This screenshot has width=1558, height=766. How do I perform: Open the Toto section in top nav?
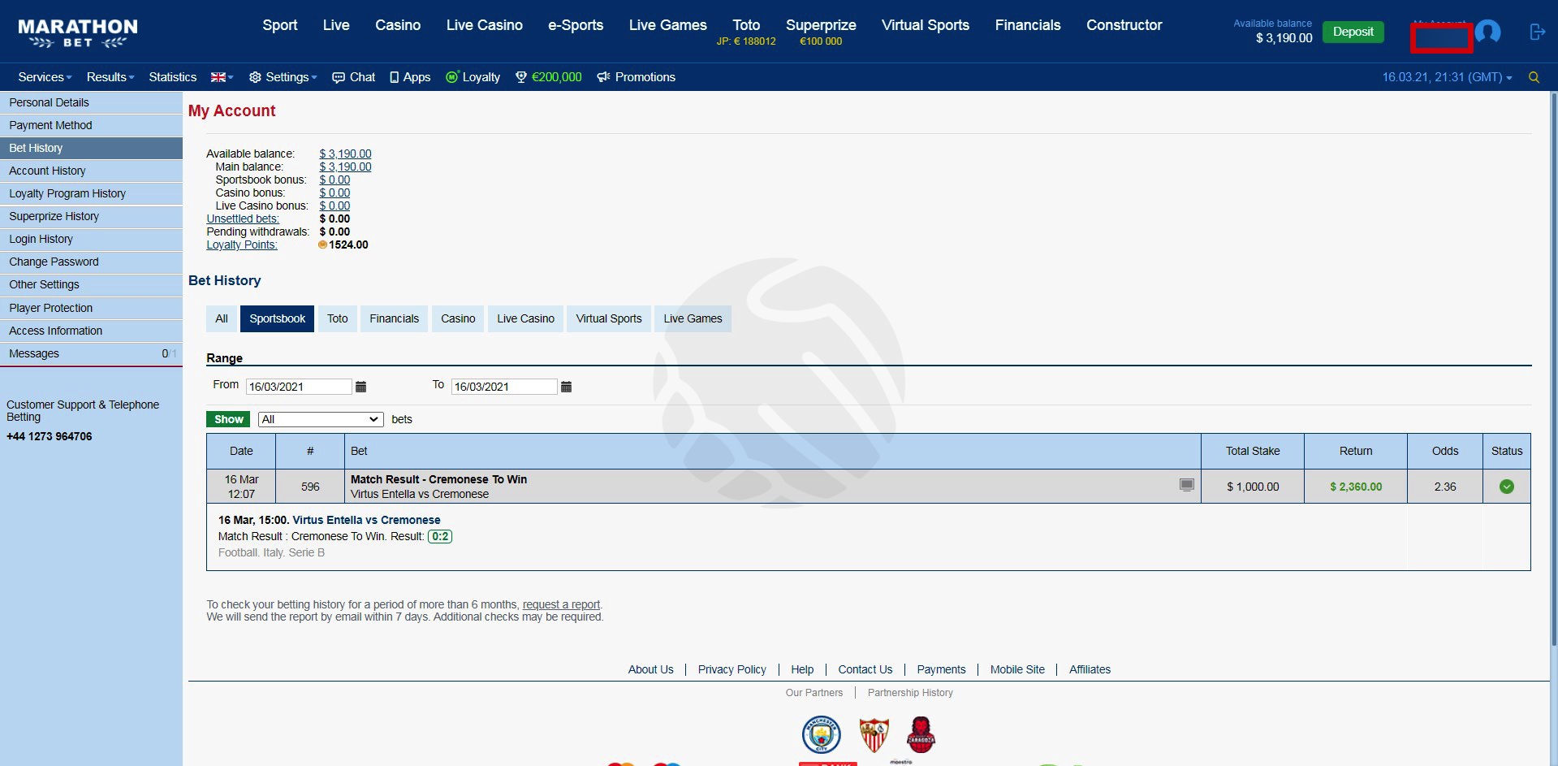click(746, 25)
